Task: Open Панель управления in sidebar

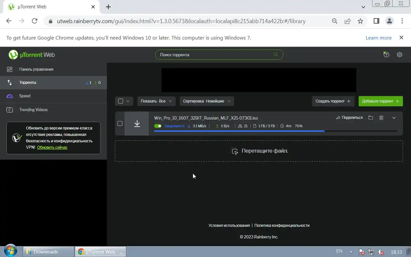Action: click(53, 69)
